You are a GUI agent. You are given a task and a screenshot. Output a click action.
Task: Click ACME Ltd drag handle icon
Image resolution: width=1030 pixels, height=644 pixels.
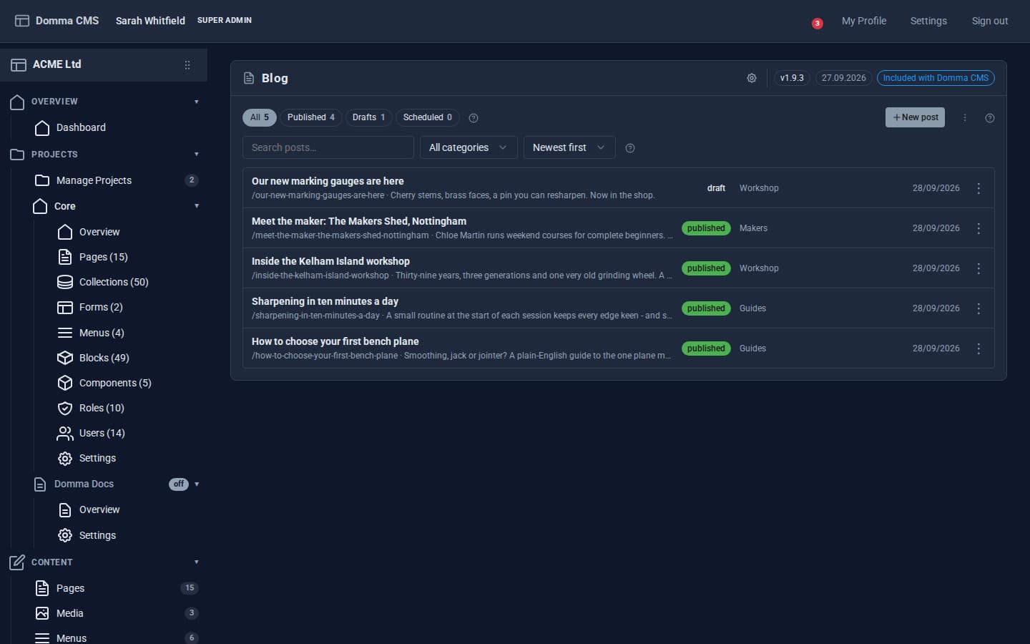pyautogui.click(x=187, y=65)
